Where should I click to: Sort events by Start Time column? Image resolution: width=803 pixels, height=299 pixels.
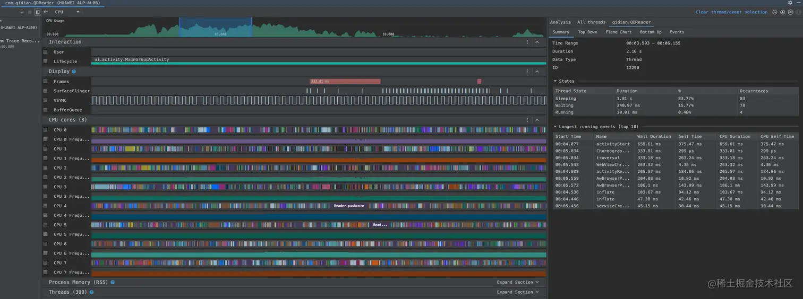pyautogui.click(x=573, y=136)
